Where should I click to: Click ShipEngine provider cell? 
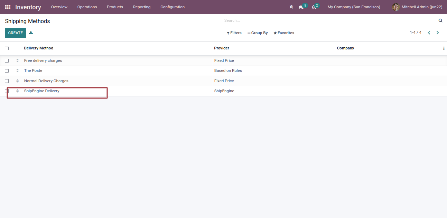point(224,91)
